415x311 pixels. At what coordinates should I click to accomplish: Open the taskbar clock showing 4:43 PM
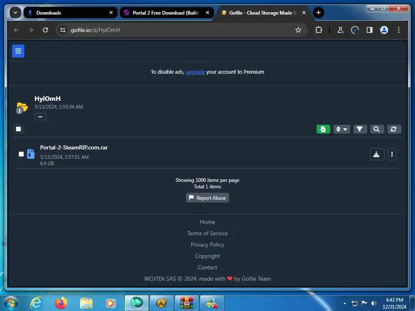point(394,303)
